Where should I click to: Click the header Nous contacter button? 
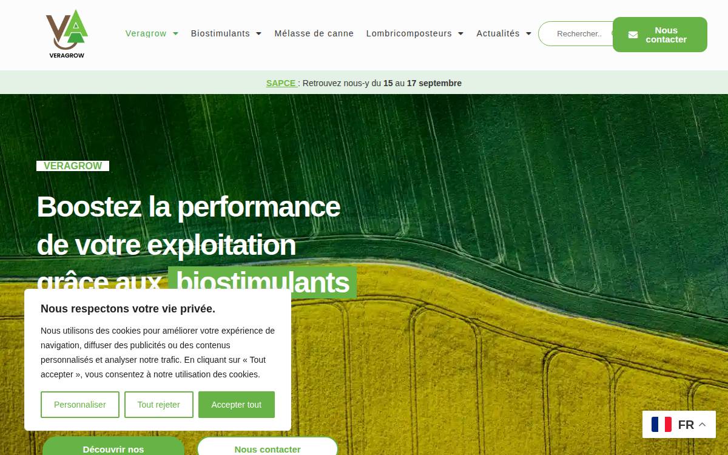click(x=660, y=35)
